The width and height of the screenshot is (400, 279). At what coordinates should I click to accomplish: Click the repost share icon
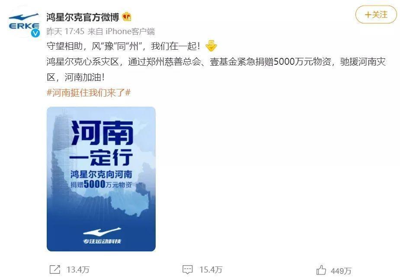click(55, 269)
